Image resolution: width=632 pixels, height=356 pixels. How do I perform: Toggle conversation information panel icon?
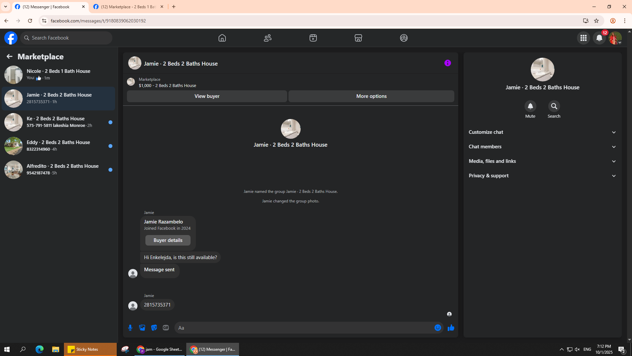447,63
